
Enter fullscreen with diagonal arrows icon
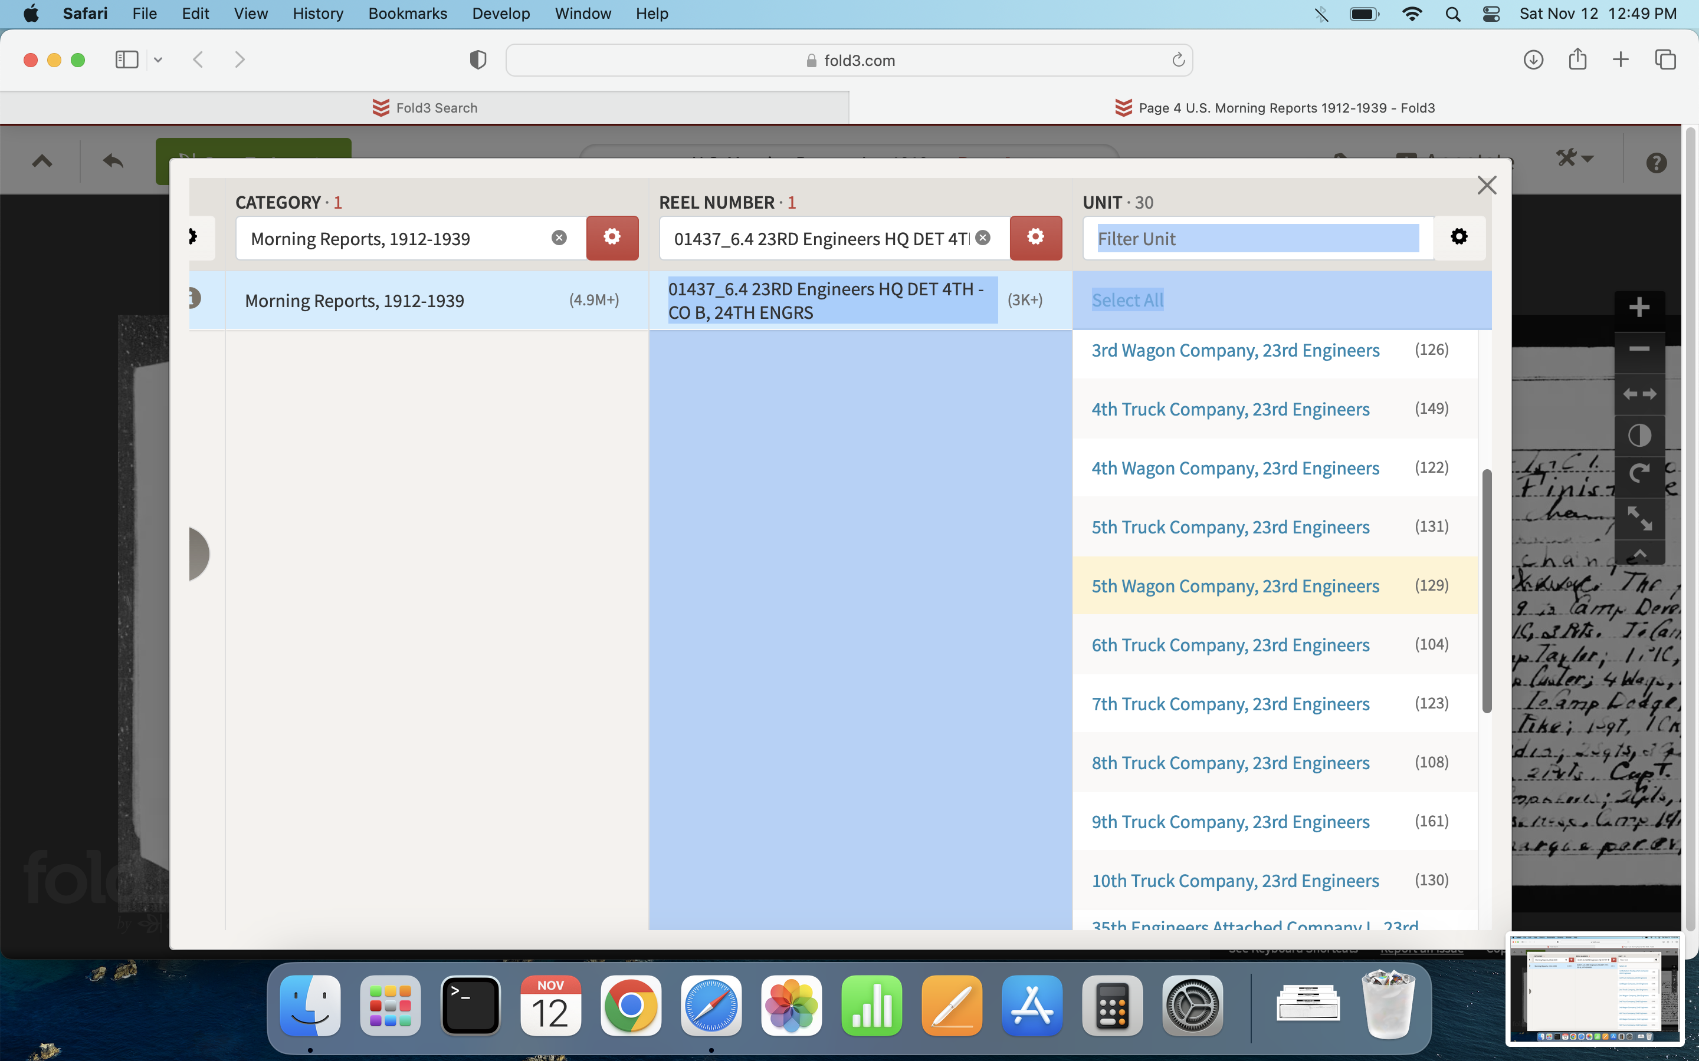[x=1639, y=518]
